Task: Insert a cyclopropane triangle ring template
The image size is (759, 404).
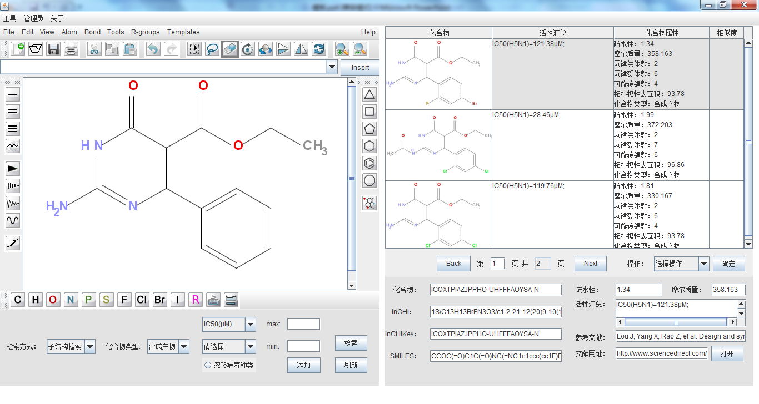Action: tap(369, 94)
